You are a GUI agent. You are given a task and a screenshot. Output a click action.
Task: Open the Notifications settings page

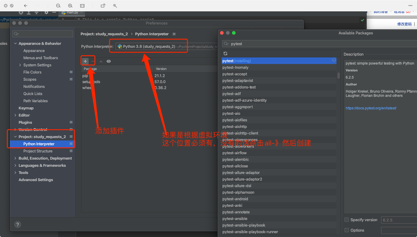click(34, 86)
